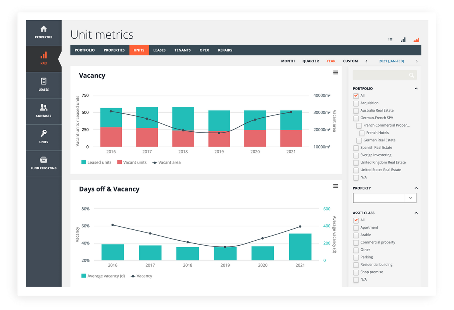Open the Vacancy chart hamburger menu
Screen dimensions: 454x310
tap(335, 72)
